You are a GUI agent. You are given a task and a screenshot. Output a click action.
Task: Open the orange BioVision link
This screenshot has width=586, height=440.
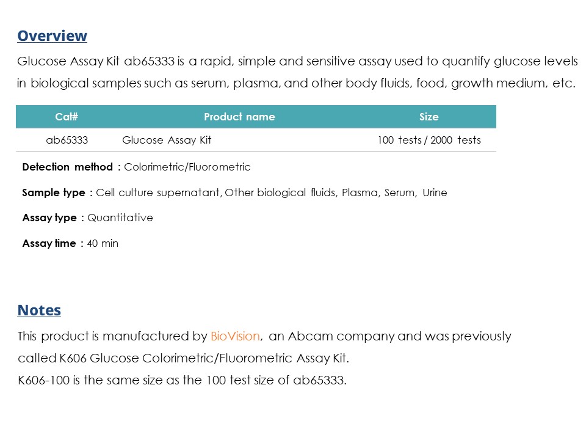pyautogui.click(x=235, y=336)
